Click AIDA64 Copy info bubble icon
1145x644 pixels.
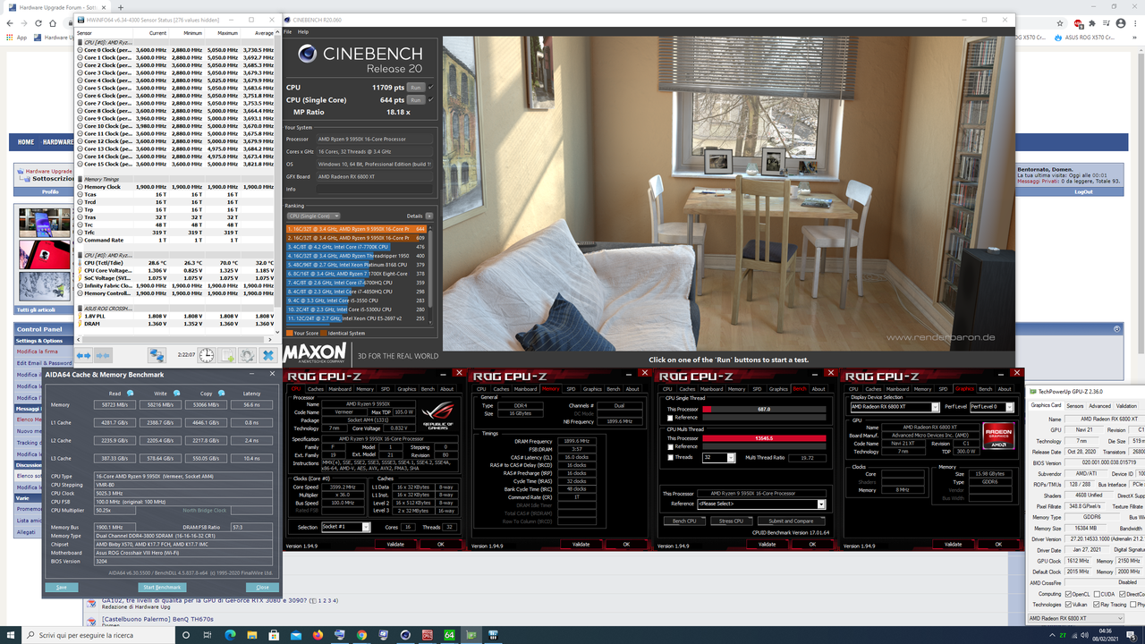coord(220,393)
